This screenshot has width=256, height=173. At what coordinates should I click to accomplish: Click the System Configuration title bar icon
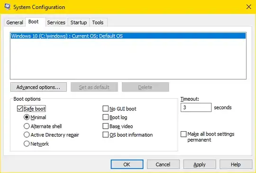(x=7, y=7)
